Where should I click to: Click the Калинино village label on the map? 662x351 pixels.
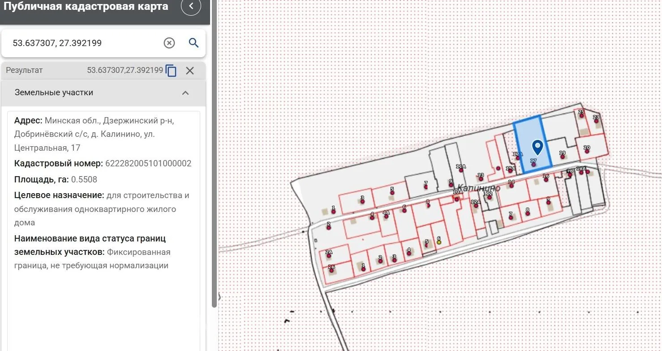[x=478, y=188]
